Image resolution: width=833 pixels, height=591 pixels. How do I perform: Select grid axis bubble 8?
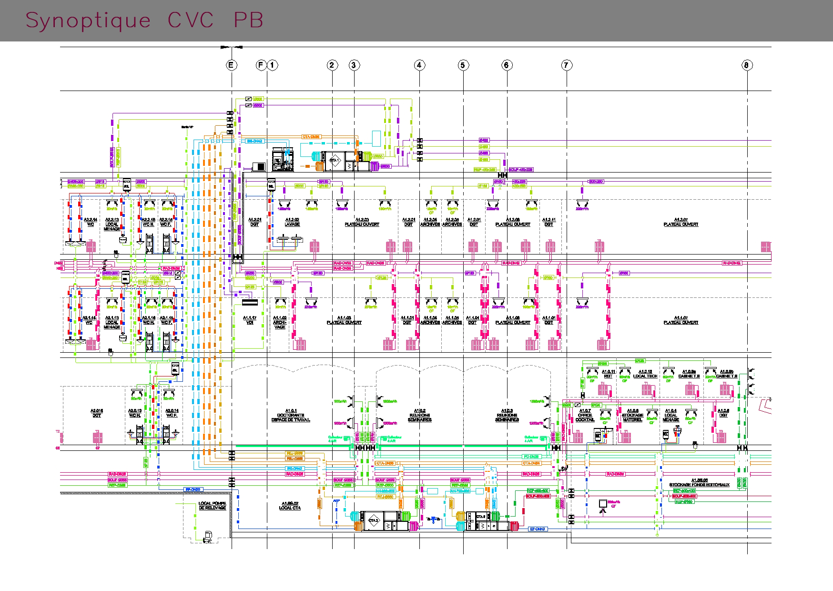click(747, 65)
